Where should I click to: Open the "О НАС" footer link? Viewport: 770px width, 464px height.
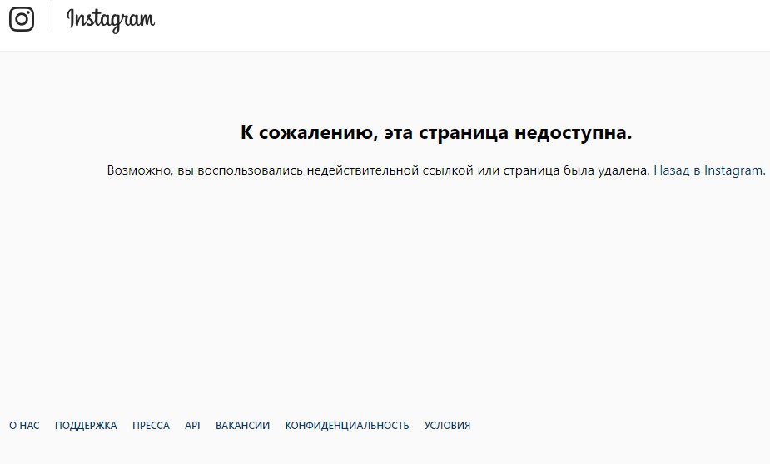click(24, 425)
